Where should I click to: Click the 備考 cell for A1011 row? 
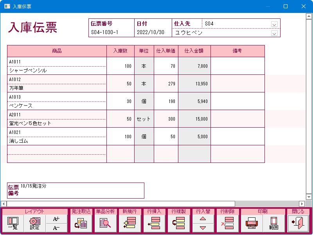(237, 66)
